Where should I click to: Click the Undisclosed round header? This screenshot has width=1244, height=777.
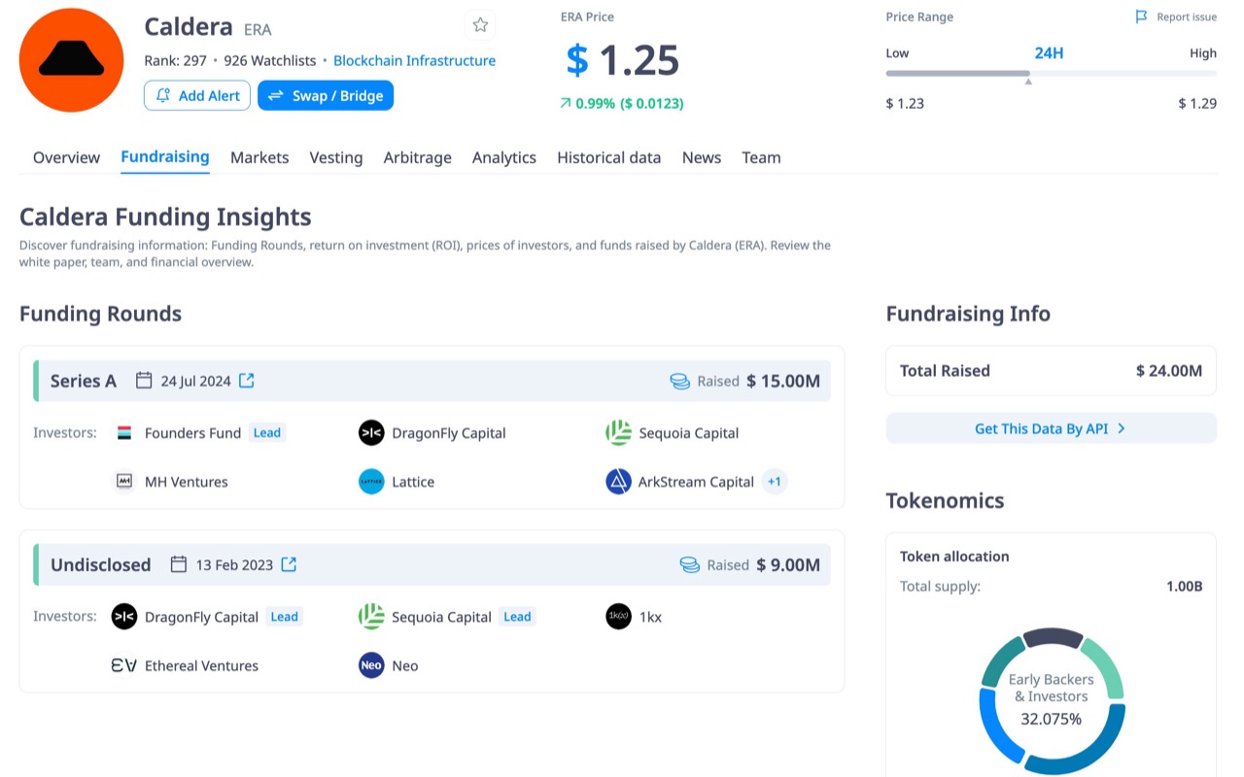pyautogui.click(x=432, y=564)
